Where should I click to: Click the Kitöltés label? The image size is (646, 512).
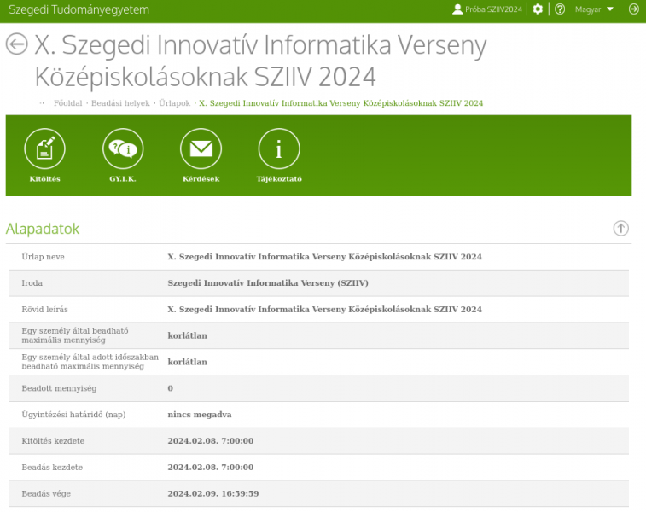[x=44, y=178]
